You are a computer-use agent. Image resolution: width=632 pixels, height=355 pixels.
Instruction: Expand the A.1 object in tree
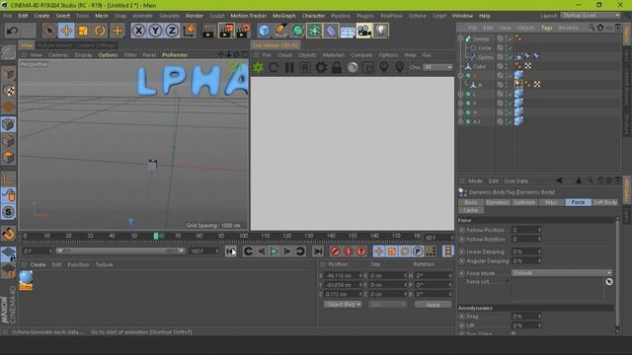point(461,121)
